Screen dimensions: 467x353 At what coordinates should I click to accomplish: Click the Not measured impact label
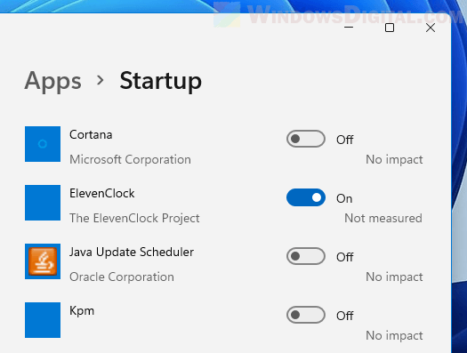pos(383,218)
